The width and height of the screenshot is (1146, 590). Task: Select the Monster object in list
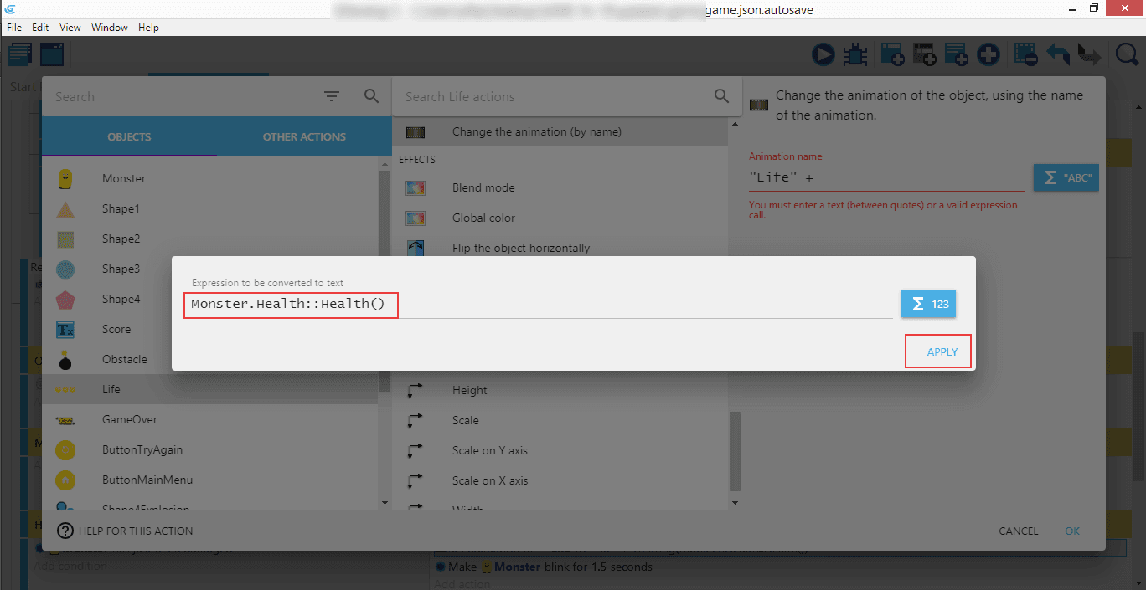(124, 178)
